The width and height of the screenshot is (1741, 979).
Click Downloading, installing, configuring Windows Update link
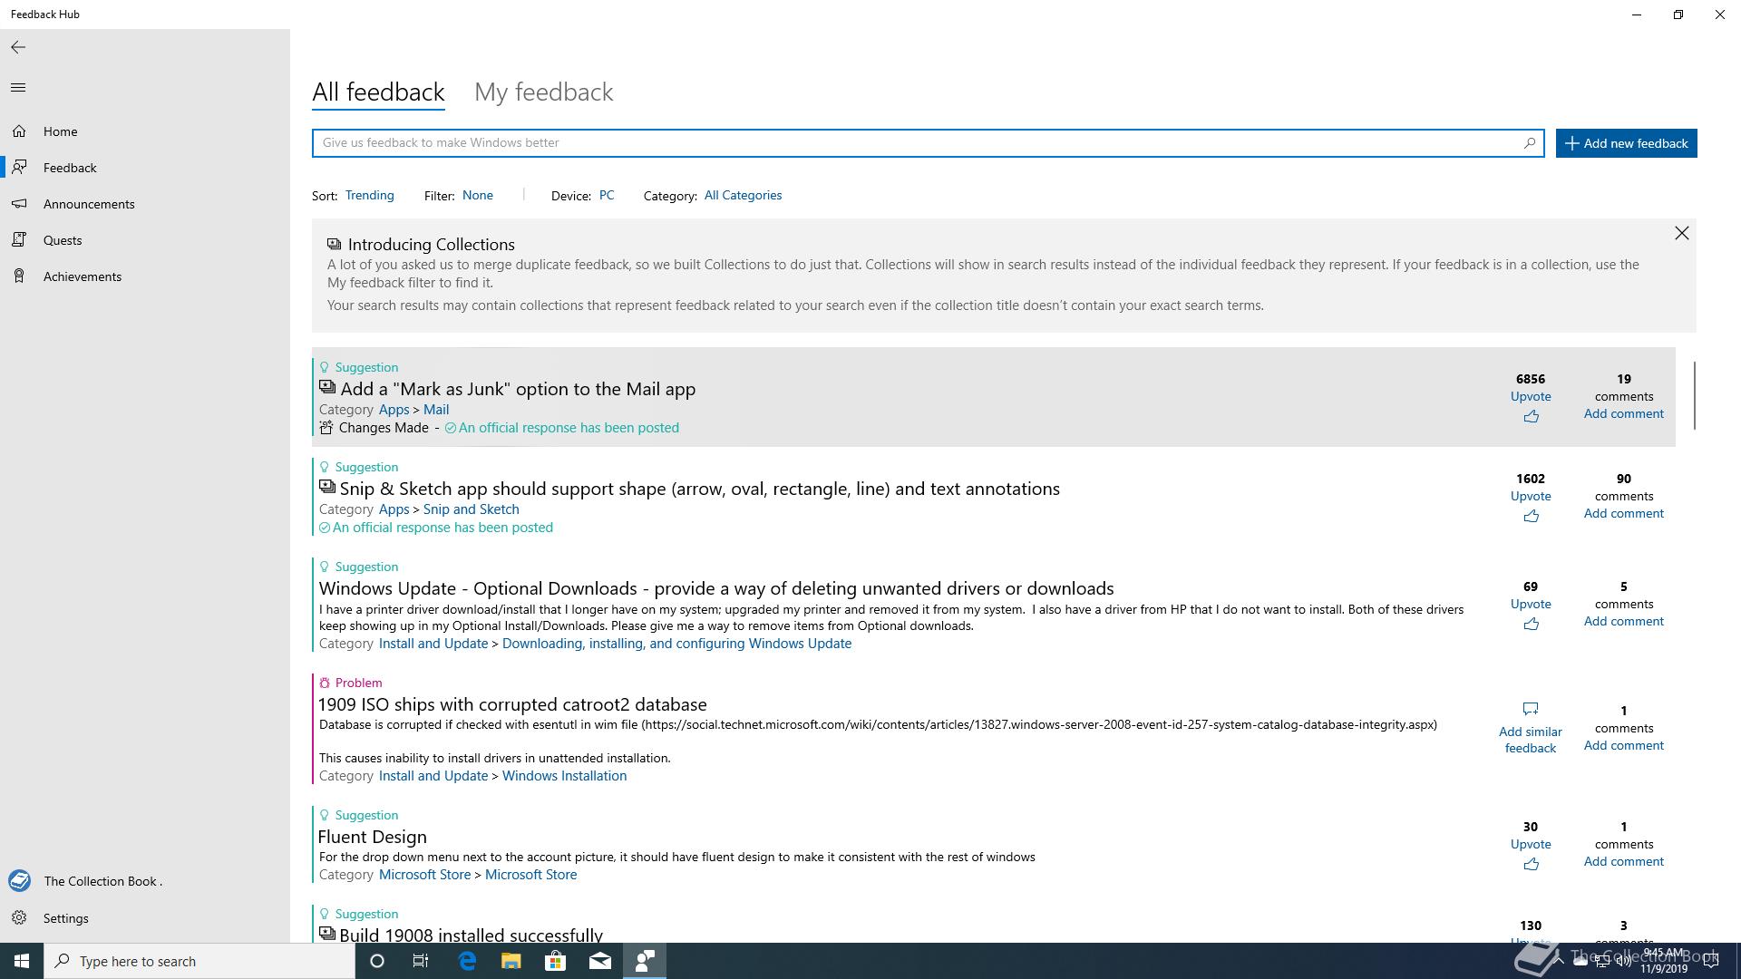tap(676, 644)
